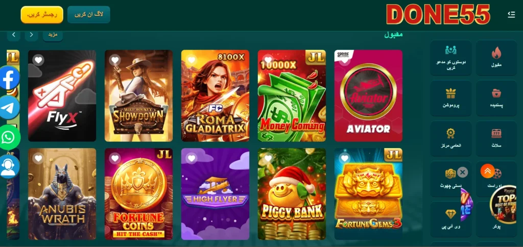Screen dimensions: 523x247
Task: Collapse the sidebar using top-right menu icon
Action: 511,15
